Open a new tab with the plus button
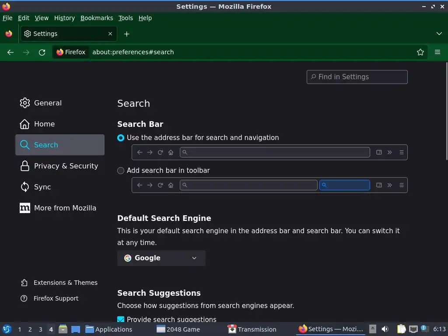The height and width of the screenshot is (336, 448). click(126, 34)
